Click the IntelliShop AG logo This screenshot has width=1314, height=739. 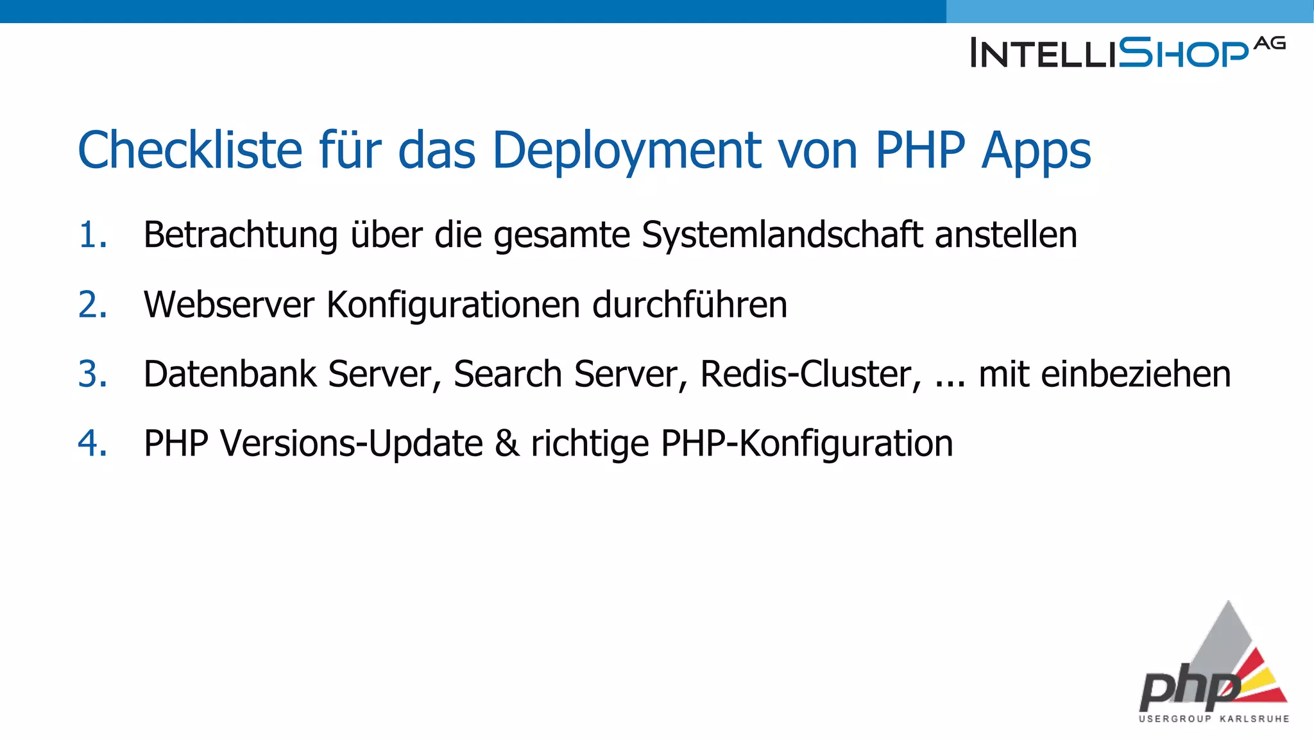1129,52
